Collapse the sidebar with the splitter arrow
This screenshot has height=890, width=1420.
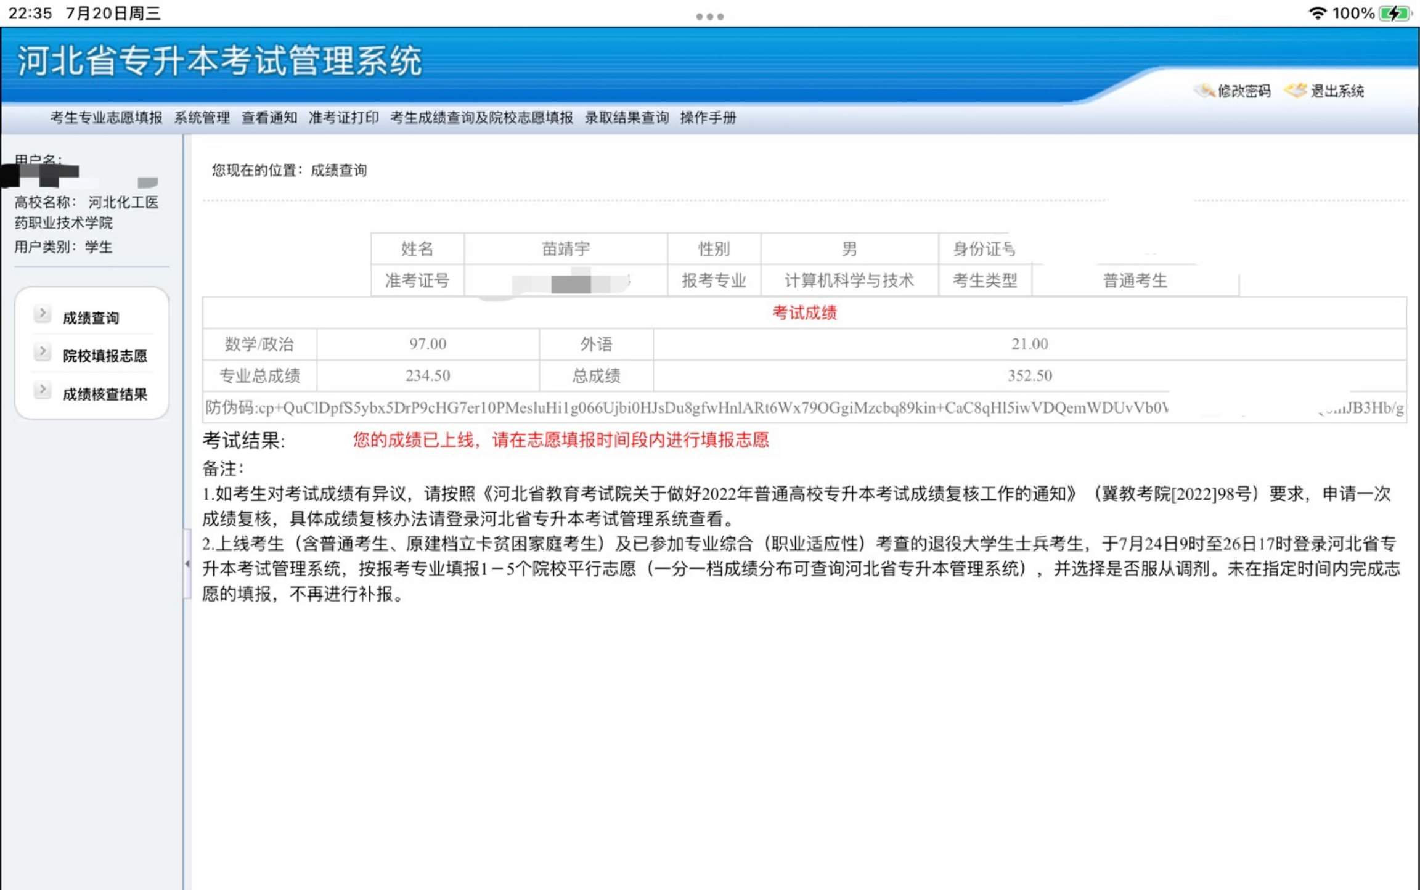pos(187,563)
